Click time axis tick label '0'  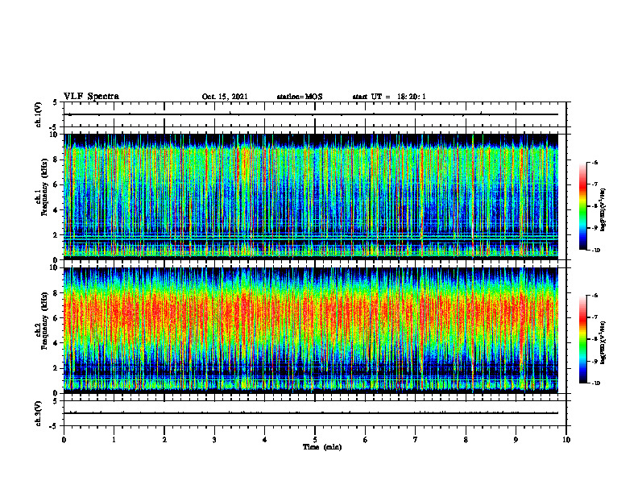[x=64, y=440]
